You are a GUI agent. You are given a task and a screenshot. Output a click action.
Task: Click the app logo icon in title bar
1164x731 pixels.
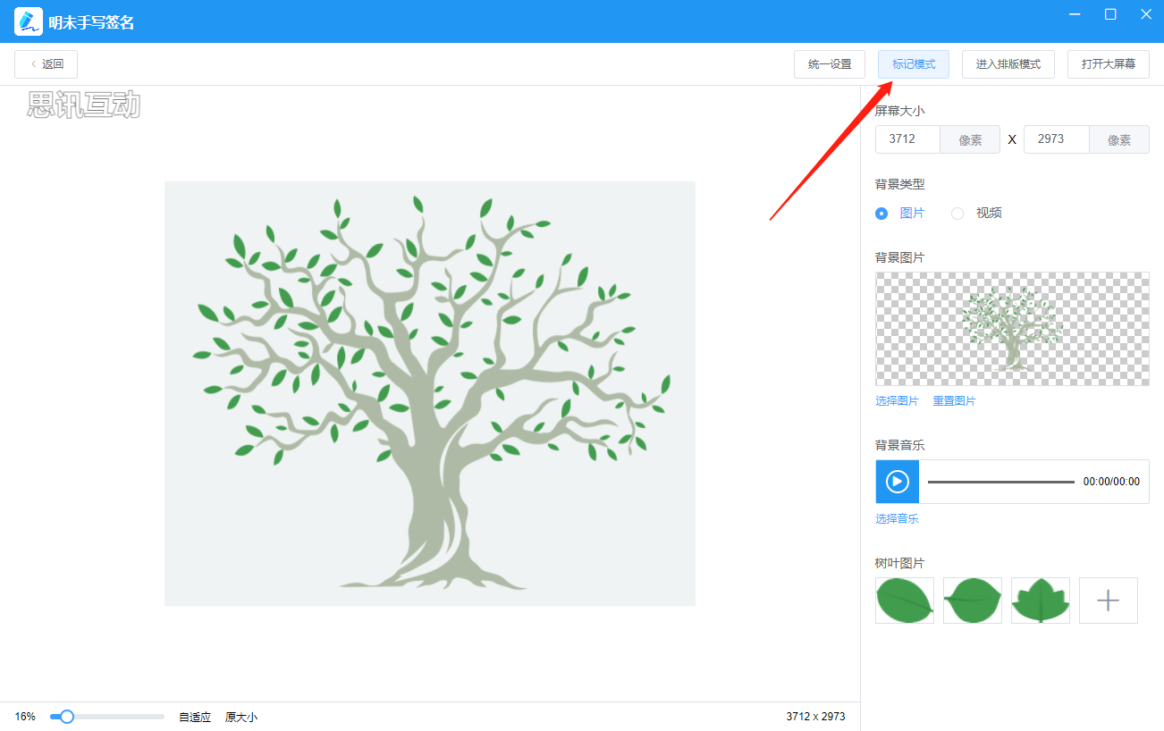coord(29,21)
